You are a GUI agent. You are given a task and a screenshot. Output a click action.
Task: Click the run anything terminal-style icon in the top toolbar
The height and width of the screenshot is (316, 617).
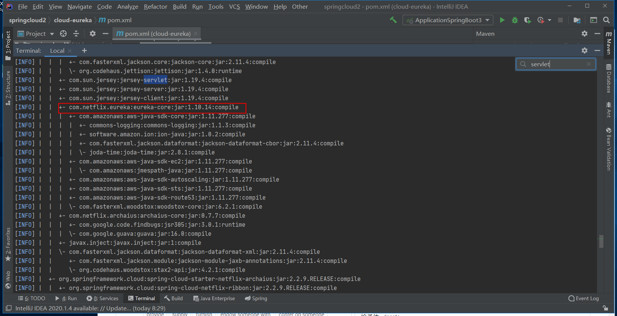tap(594, 20)
